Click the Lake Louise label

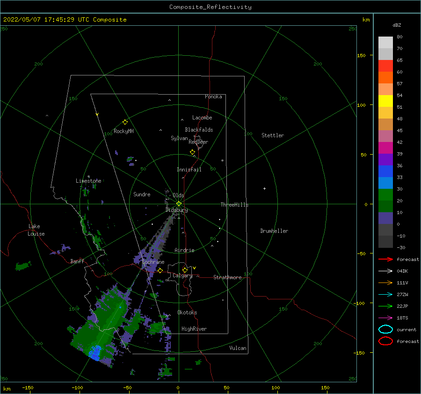click(36, 230)
